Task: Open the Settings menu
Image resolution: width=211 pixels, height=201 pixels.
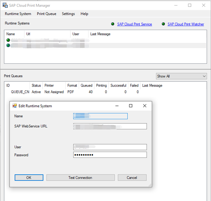Action: (68, 14)
